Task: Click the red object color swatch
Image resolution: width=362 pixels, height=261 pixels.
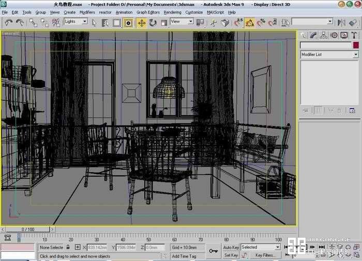Action: [x=356, y=45]
